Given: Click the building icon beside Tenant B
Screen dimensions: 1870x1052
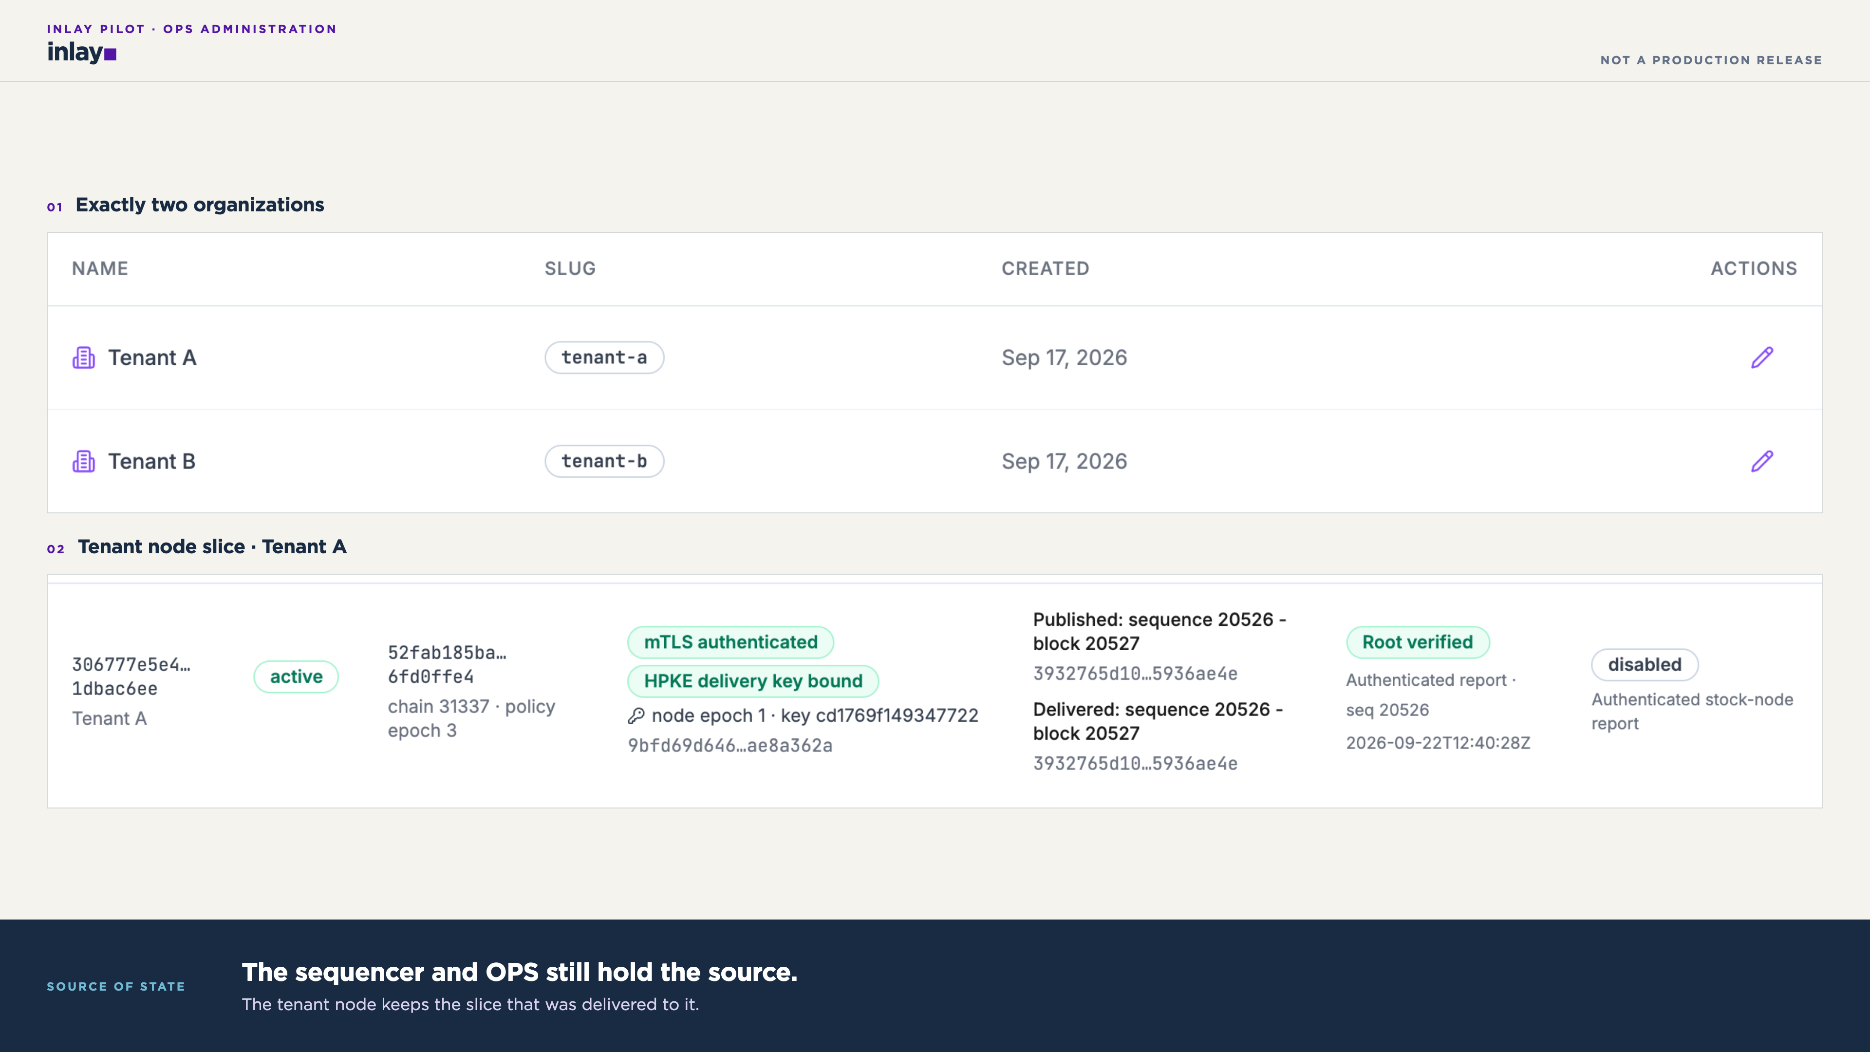Looking at the screenshot, I should pyautogui.click(x=83, y=462).
